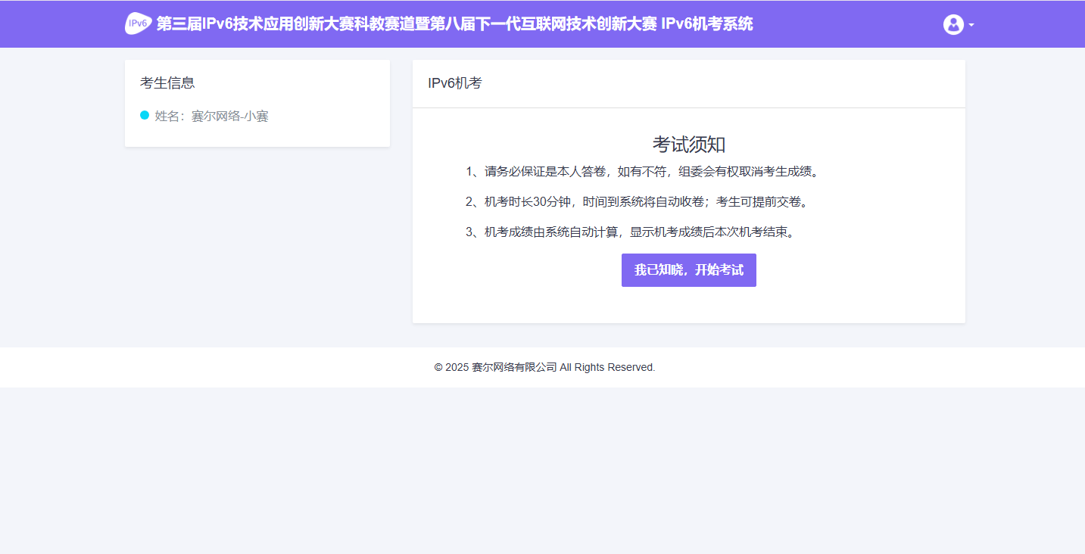Click the cyan dot beside 姓名
Image resolution: width=1085 pixels, height=554 pixels.
[x=145, y=115]
